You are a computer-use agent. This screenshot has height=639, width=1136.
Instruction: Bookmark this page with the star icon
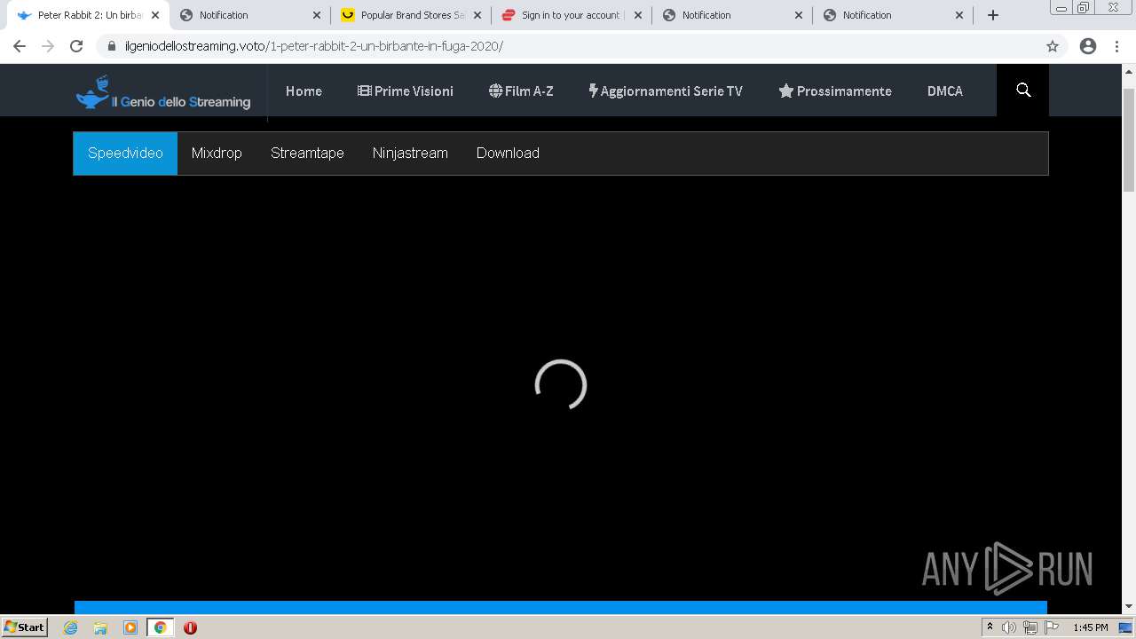point(1053,46)
